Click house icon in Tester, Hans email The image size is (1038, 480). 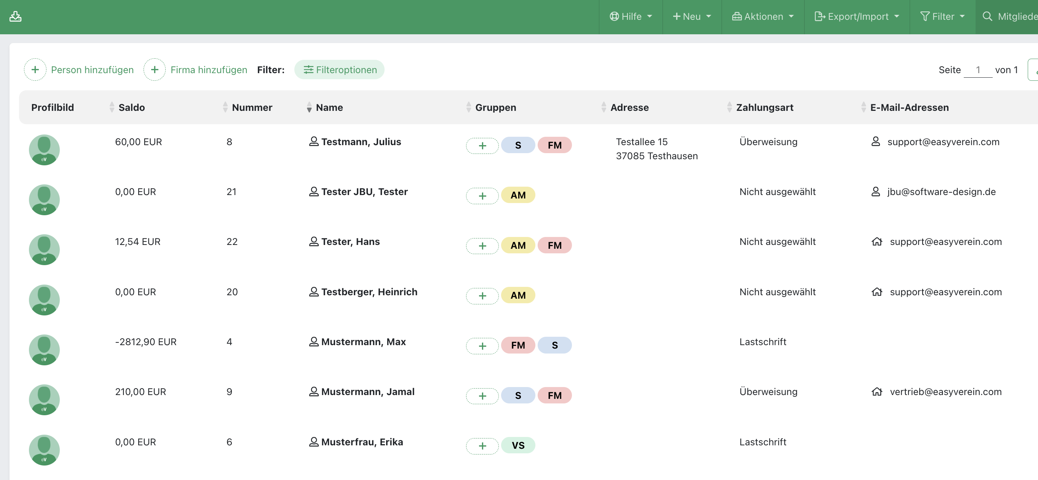877,242
